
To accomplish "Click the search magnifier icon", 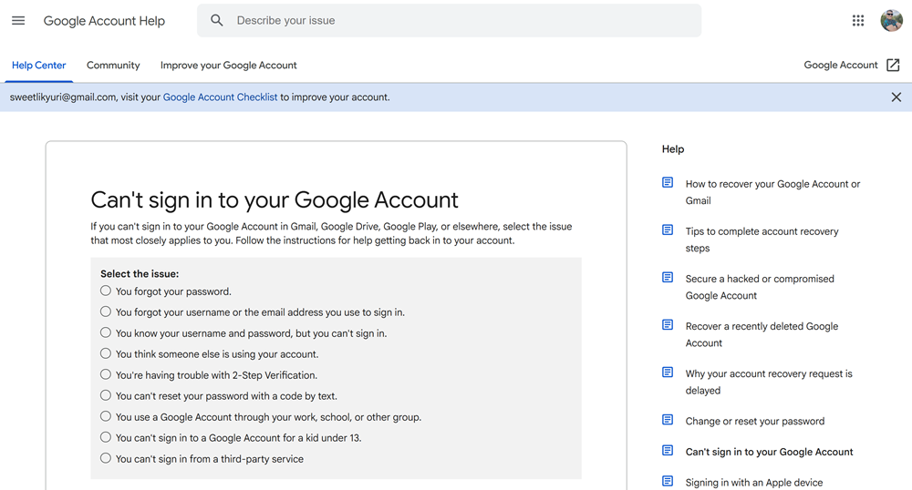I will pos(217,20).
